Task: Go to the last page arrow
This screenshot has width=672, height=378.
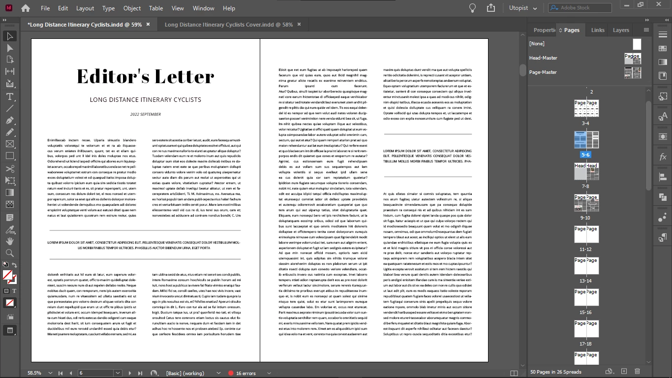Action: pos(140,374)
